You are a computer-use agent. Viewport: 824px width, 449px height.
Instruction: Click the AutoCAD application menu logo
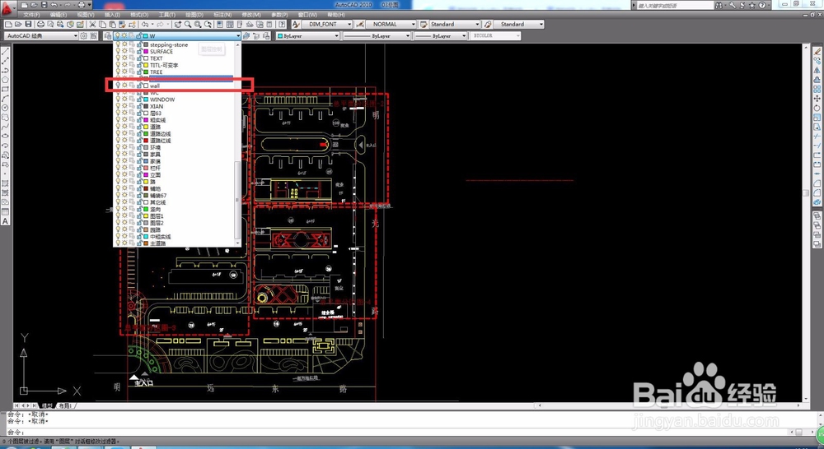7,9
